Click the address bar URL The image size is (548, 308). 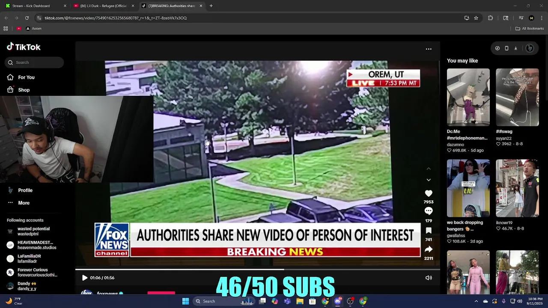click(116, 18)
